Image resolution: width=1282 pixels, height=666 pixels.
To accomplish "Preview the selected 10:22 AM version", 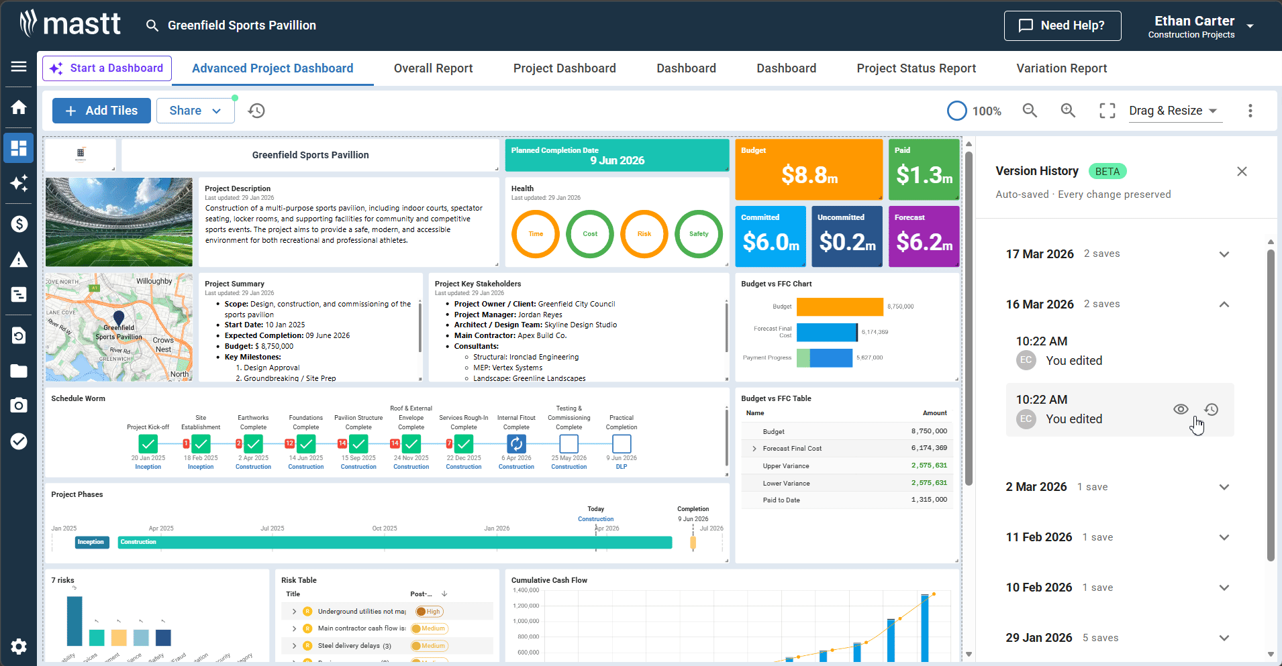I will [x=1181, y=409].
